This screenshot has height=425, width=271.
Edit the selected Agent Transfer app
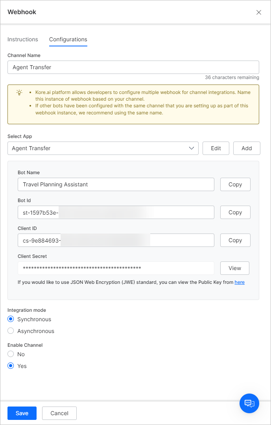pyautogui.click(x=216, y=148)
